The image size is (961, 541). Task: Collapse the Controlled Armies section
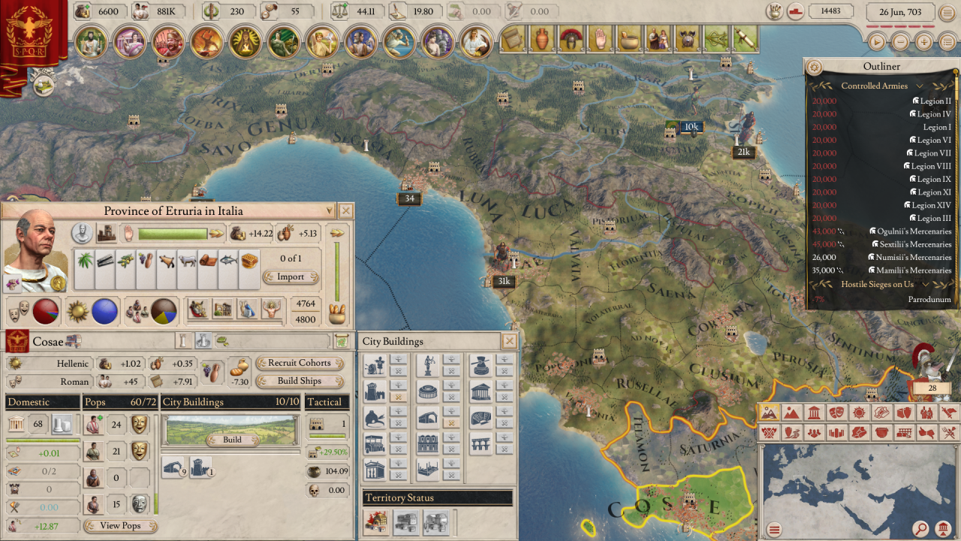919,86
